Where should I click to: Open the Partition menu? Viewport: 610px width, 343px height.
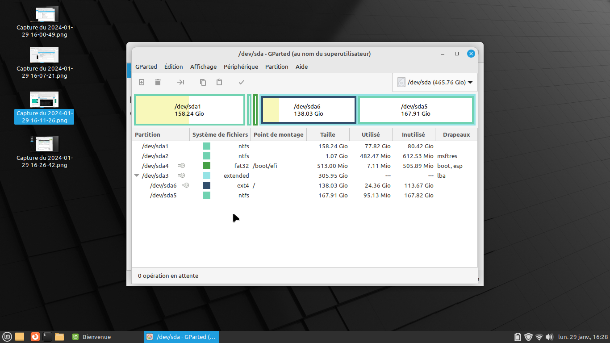pos(276,67)
